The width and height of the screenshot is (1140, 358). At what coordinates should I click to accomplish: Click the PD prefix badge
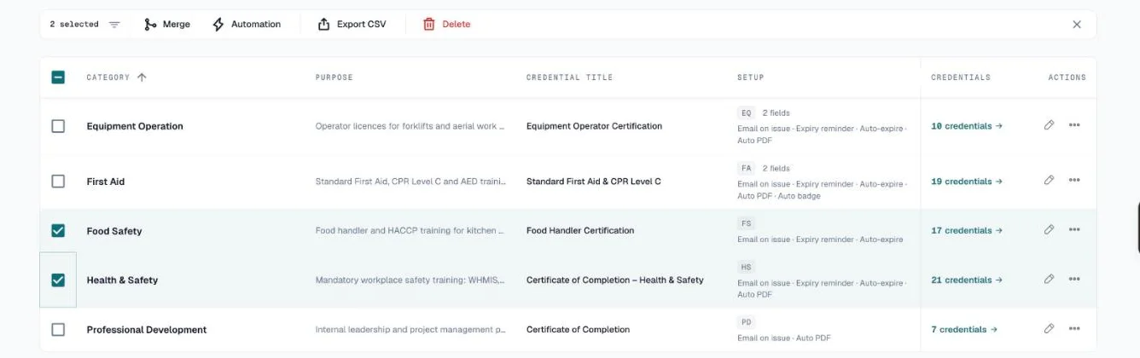pos(746,322)
